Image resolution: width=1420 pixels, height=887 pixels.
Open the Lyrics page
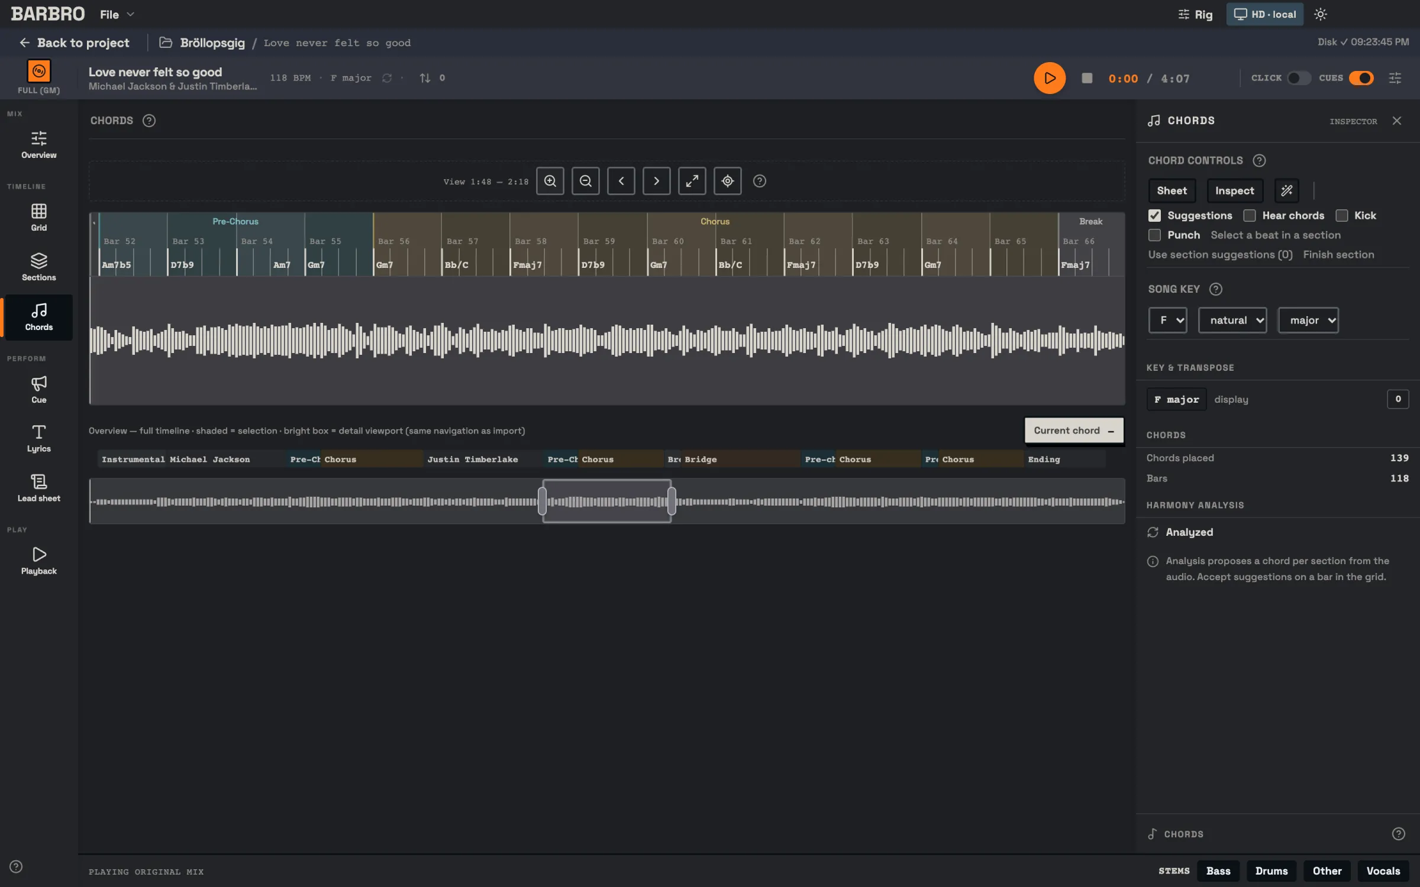point(39,439)
